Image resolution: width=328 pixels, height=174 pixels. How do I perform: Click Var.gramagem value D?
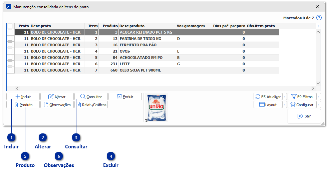(x=193, y=38)
